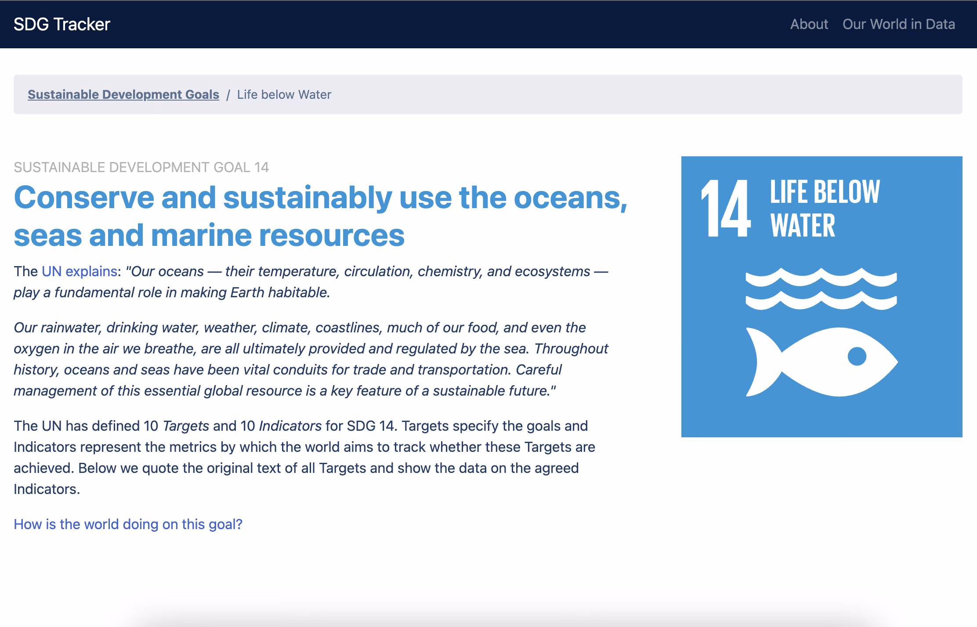This screenshot has height=627, width=977.
Task: Click the SDG Tracker site logo
Action: [62, 24]
